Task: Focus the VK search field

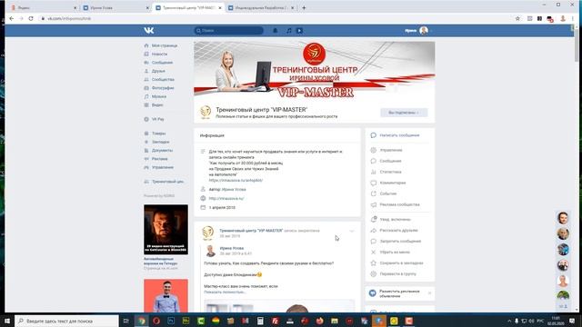Action: [x=228, y=30]
